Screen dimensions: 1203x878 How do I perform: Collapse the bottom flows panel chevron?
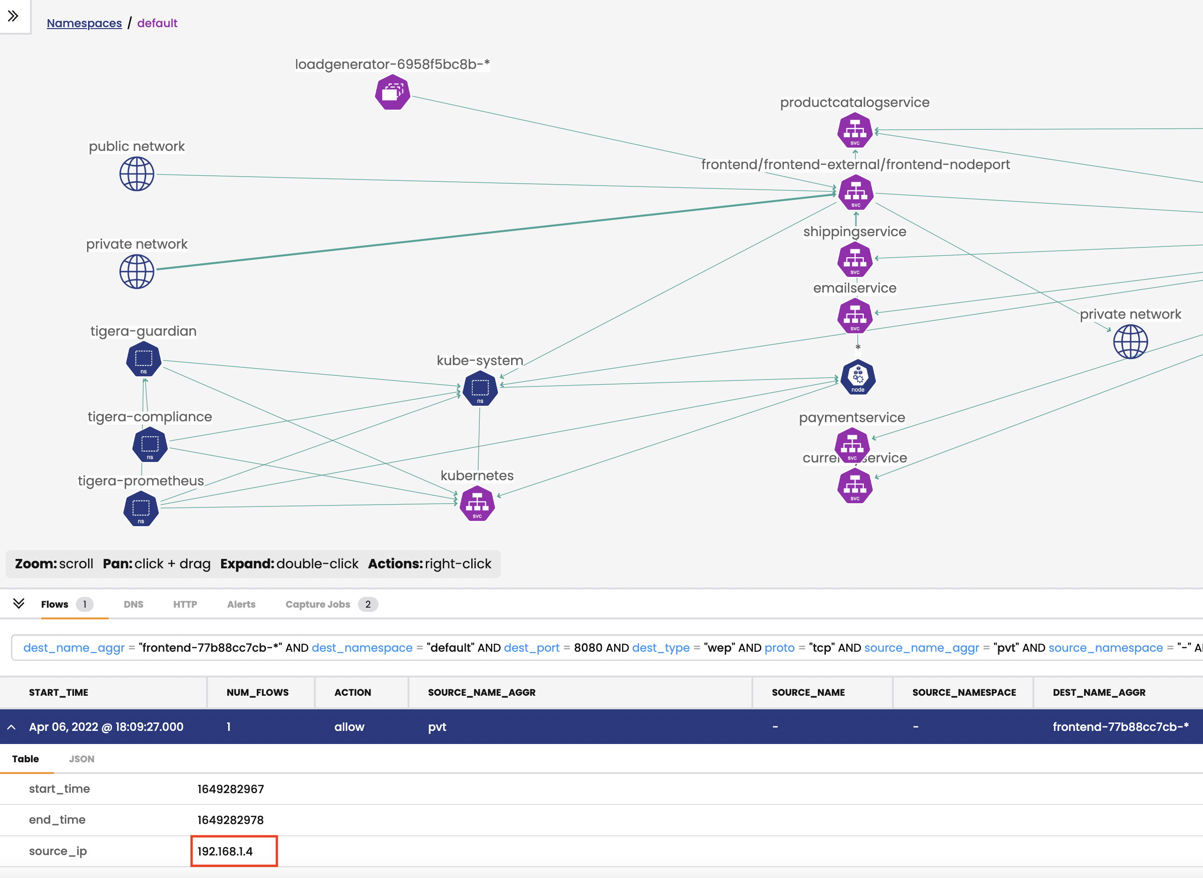tap(19, 604)
